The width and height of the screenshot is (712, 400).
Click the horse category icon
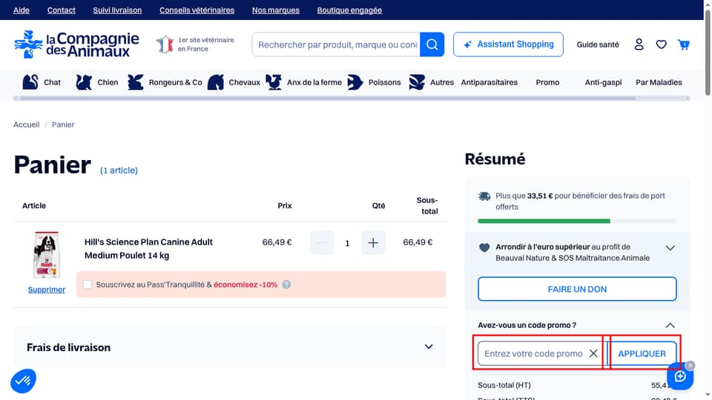click(x=216, y=82)
